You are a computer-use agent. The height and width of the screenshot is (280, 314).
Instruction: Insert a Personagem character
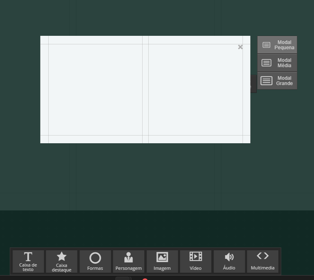pos(128,261)
